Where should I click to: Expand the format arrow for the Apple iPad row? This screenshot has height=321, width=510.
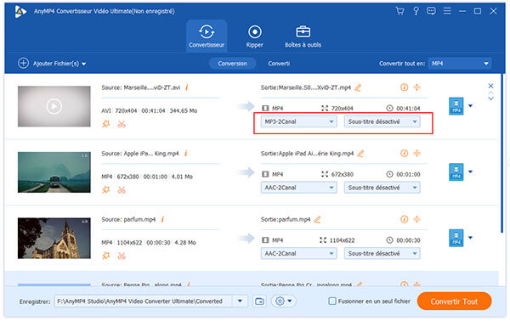click(470, 172)
